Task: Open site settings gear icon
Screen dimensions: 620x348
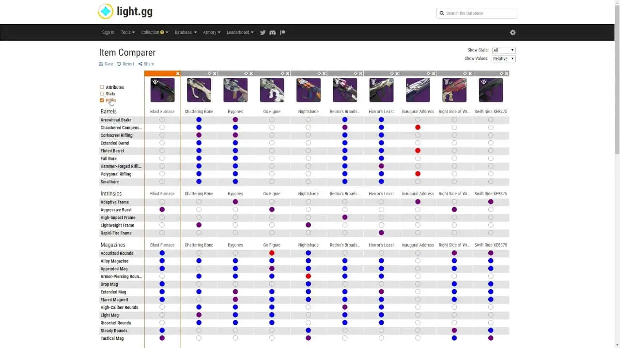Action: 512,32
